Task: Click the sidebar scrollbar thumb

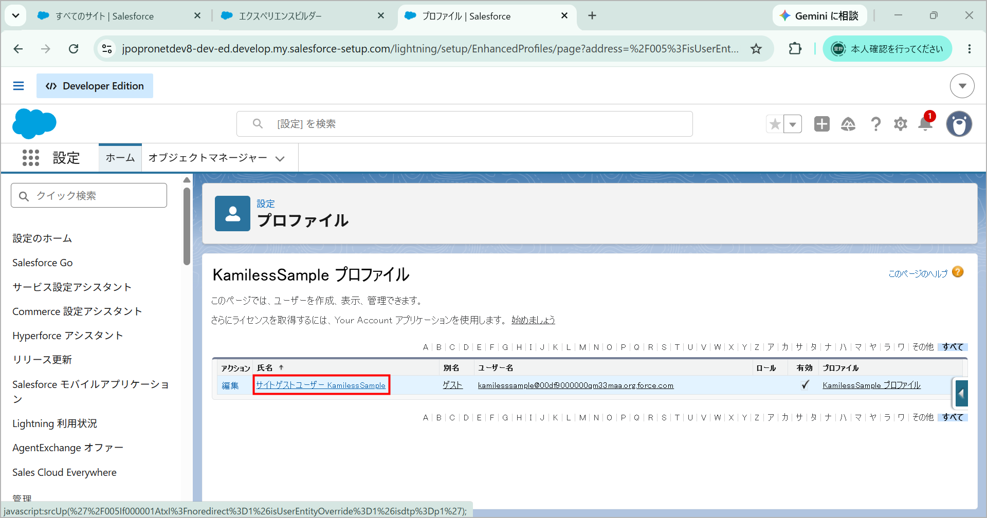Action: point(187,226)
